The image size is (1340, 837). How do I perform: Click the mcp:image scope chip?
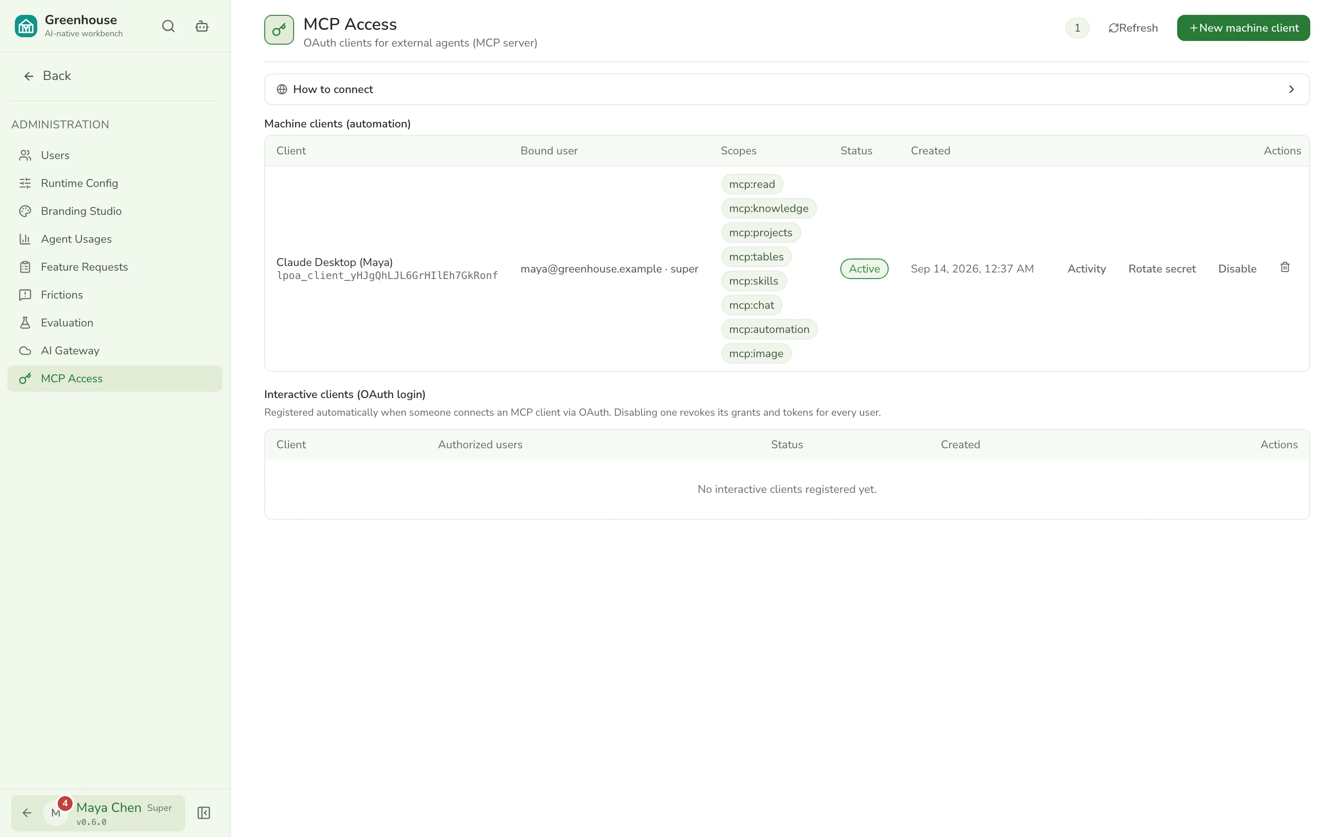pyautogui.click(x=757, y=354)
